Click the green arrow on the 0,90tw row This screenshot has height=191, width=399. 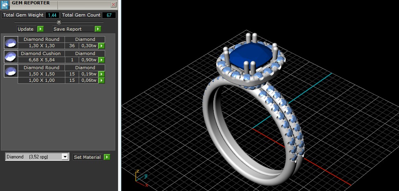(x=102, y=60)
